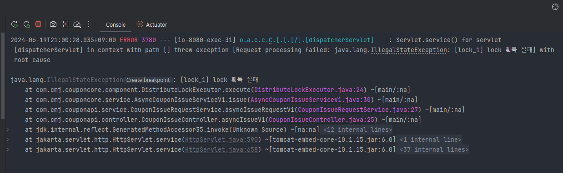Expand the 1 internal line fold

430,139
